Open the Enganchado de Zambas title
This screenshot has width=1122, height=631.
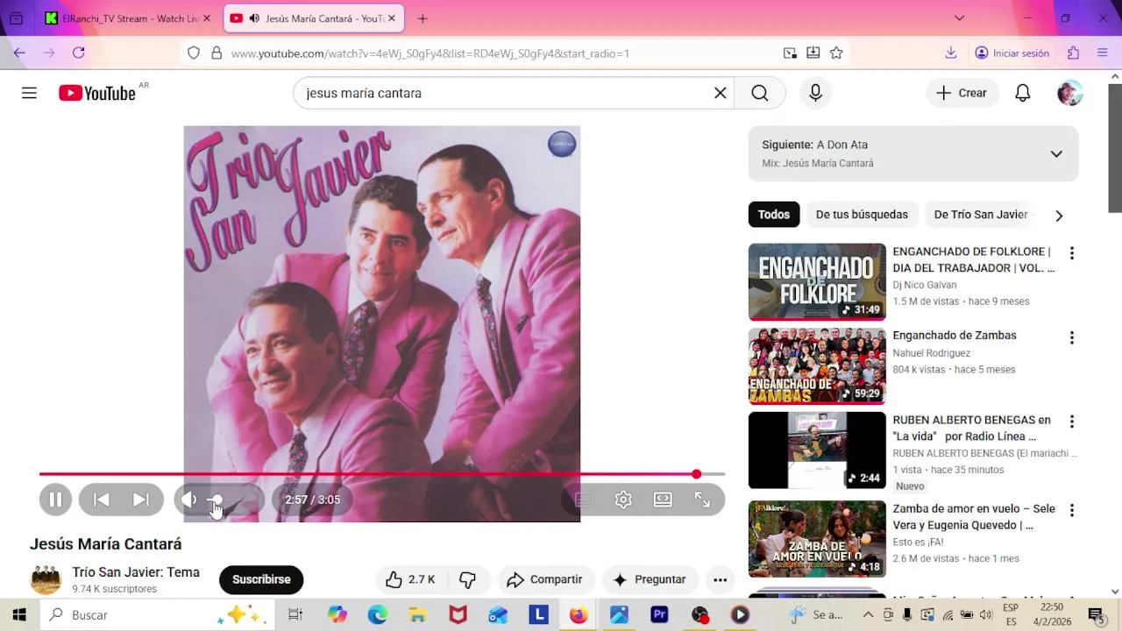pos(955,336)
